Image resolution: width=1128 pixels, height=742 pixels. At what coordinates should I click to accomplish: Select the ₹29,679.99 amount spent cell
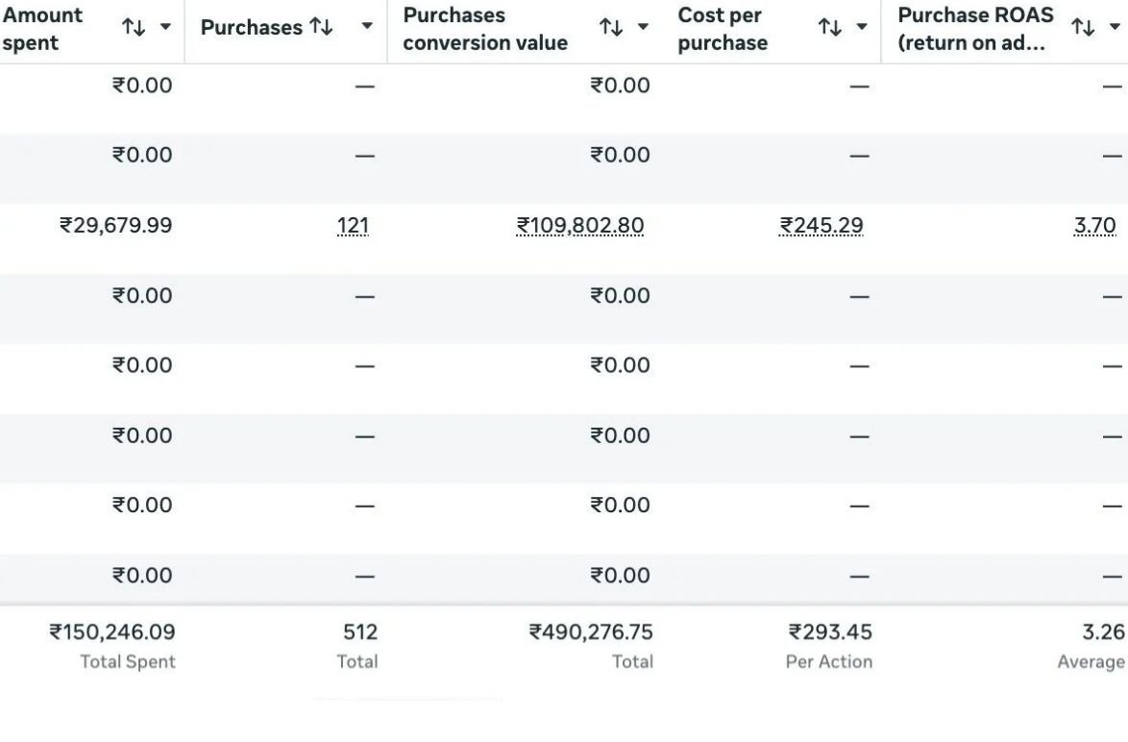coord(116,225)
